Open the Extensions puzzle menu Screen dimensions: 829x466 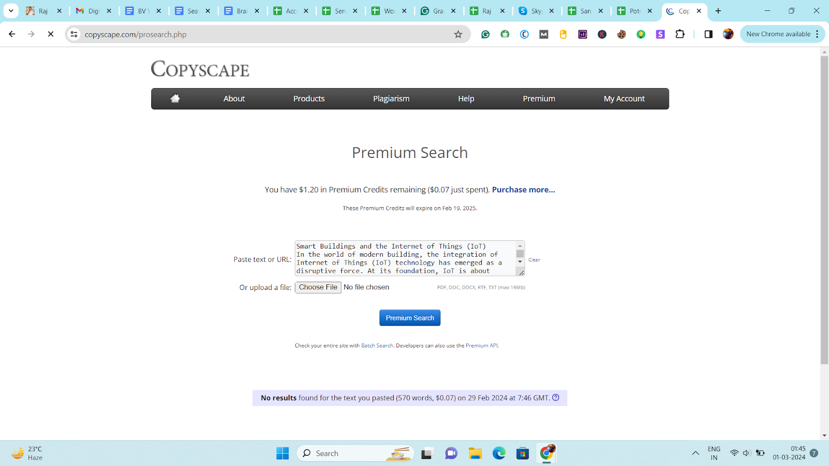coord(680,34)
